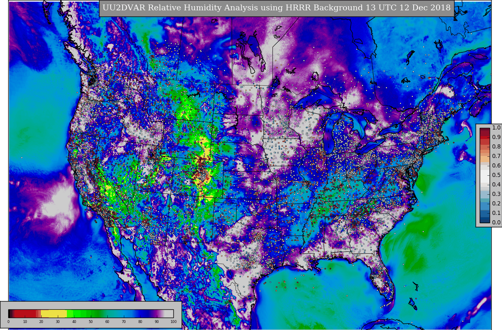Click the '20' tick label on humidity colorbar
This screenshot has width=502, height=330.
[x=41, y=322]
